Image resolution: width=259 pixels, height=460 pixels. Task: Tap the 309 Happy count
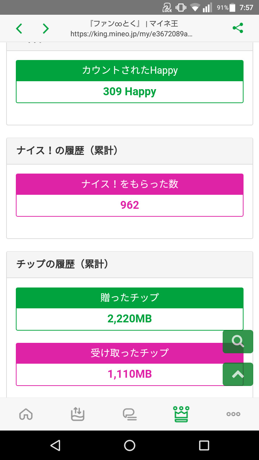pos(129,92)
